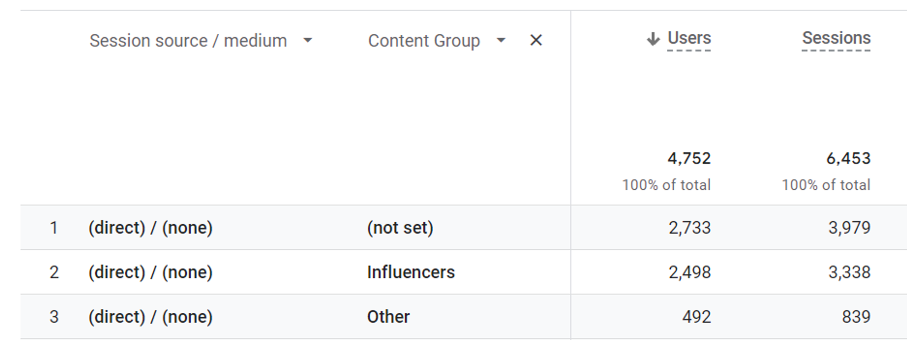
Task: Click the 492 users value
Action: [696, 317]
